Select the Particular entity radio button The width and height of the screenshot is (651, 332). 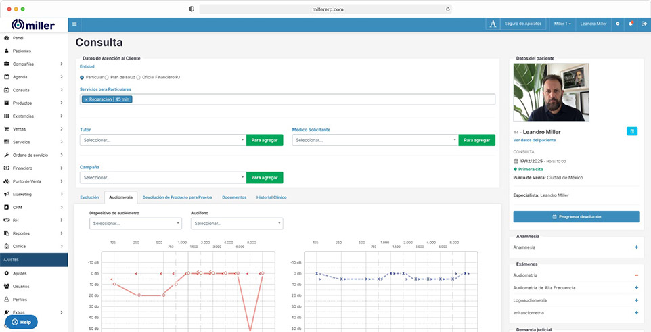(x=82, y=77)
